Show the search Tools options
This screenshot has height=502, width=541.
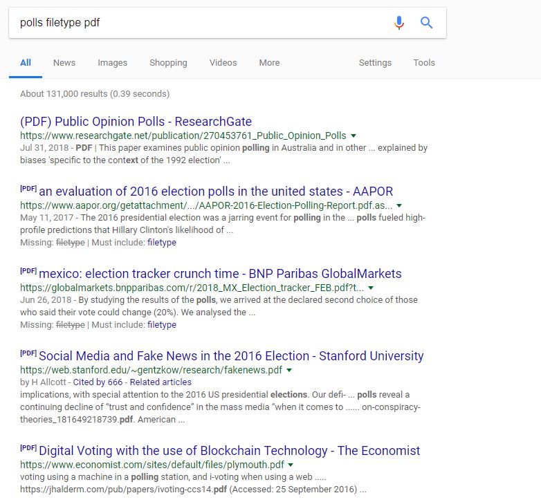point(424,63)
